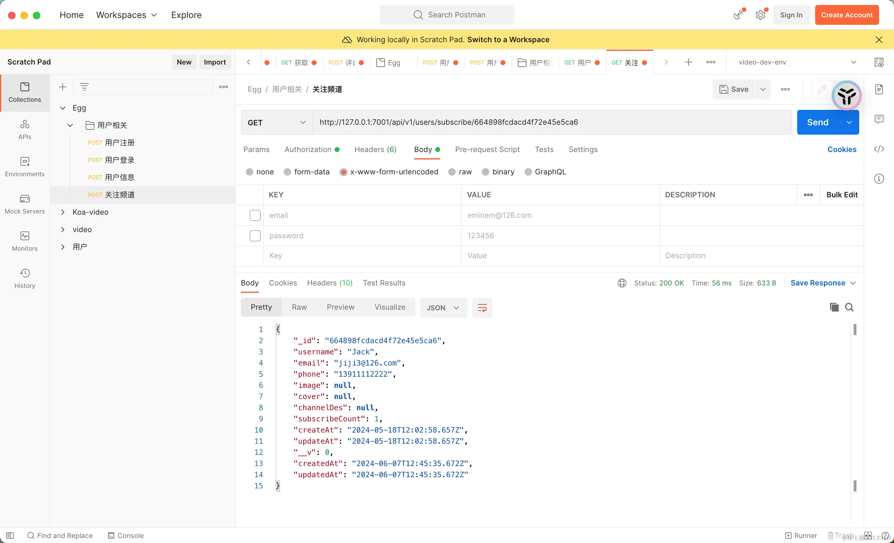Enable the email key checkbox

pyautogui.click(x=255, y=215)
